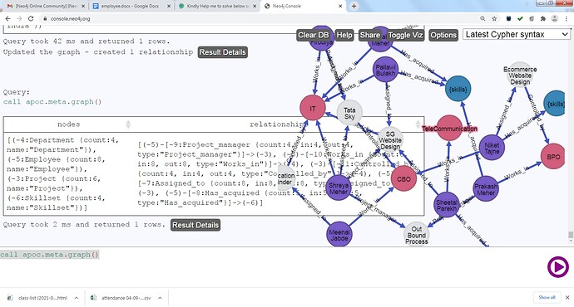Select the Pallavi Bulakh employee node
Image resolution: width=574 pixels, height=307 pixels.
[385, 70]
